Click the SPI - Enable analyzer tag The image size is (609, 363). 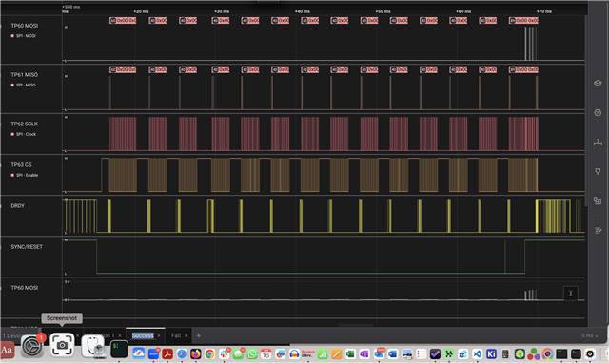click(24, 175)
